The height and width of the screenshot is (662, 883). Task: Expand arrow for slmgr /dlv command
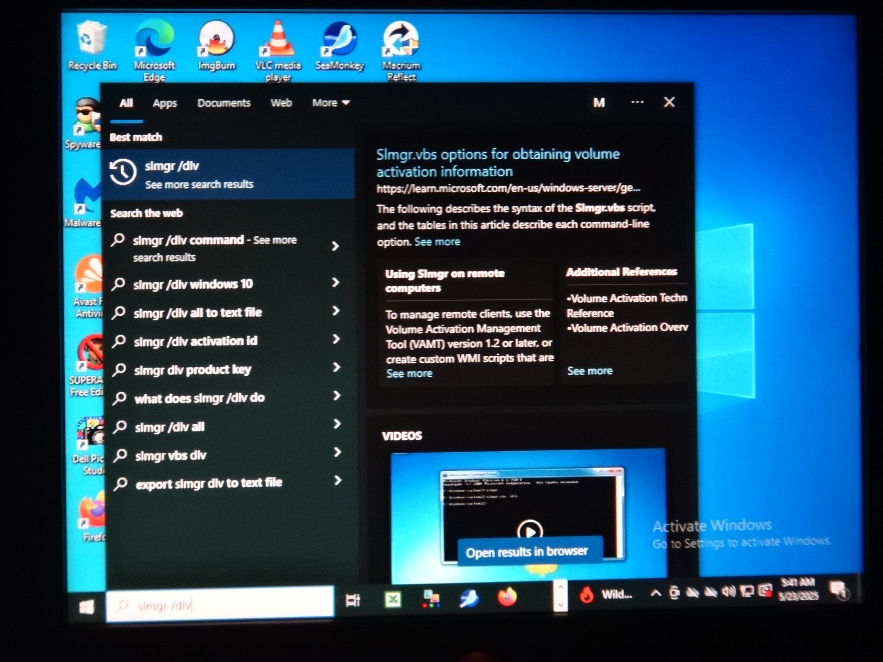coord(335,246)
